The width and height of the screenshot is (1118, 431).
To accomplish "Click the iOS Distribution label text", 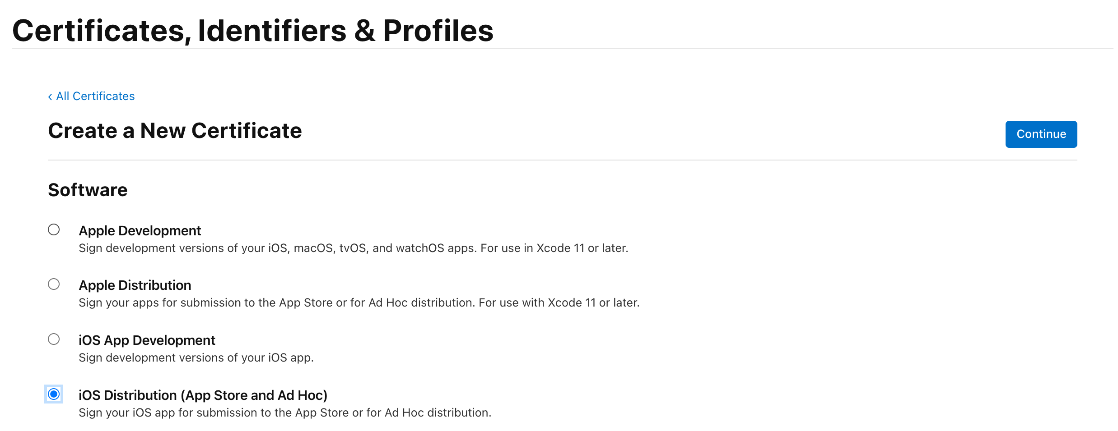I will 203,395.
